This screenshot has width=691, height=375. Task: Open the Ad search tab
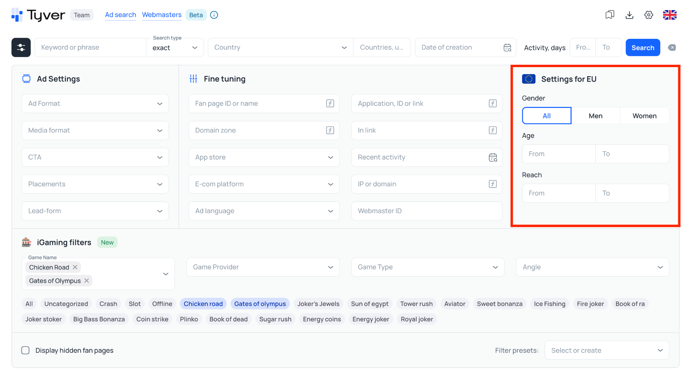(x=120, y=15)
